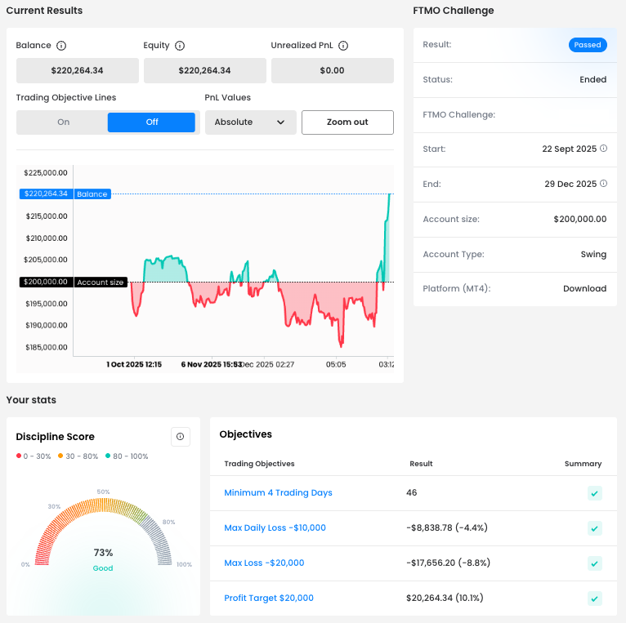Click the Equity info icon

pos(180,46)
